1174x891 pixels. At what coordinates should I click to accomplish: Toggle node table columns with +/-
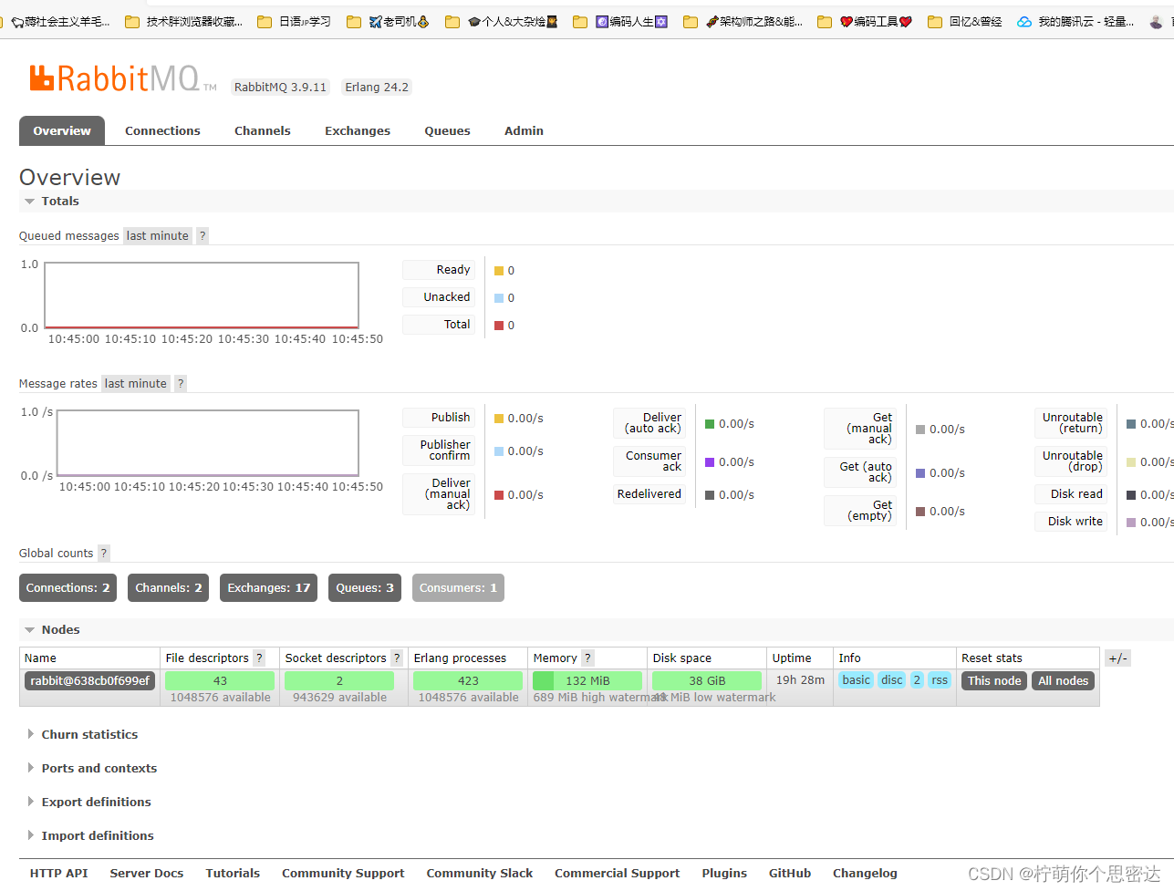[1117, 658]
